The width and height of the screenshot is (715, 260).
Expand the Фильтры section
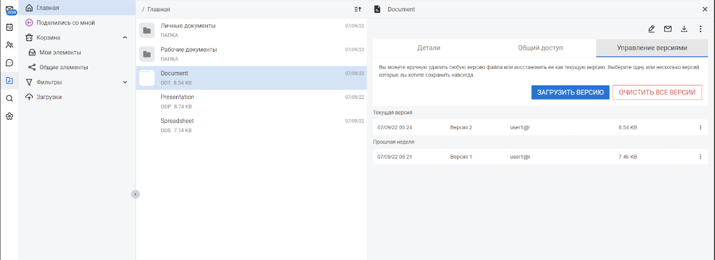pos(125,82)
